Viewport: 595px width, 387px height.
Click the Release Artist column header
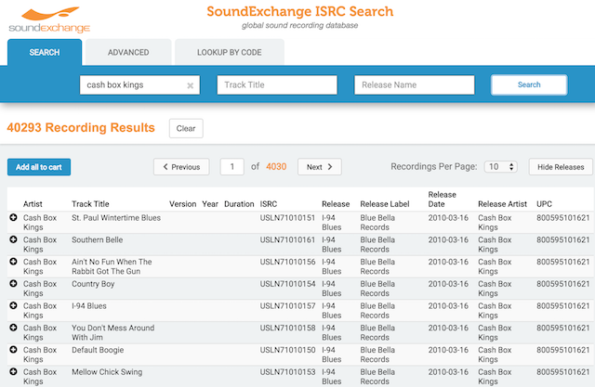pos(502,204)
